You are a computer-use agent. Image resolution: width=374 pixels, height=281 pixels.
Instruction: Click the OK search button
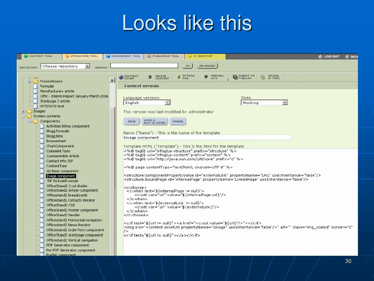pyautogui.click(x=187, y=66)
